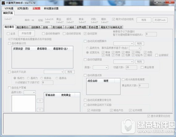Screen dimensions: 176x137
Task: Click 战役名称 column header
Action: tap(94, 81)
